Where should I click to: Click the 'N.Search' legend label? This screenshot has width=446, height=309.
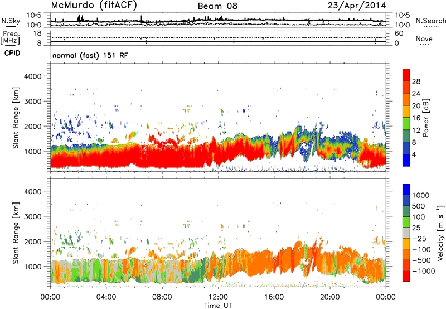tap(430, 21)
